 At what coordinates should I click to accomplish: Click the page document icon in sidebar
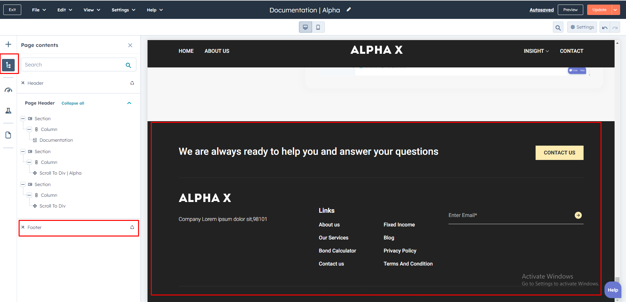point(8,135)
